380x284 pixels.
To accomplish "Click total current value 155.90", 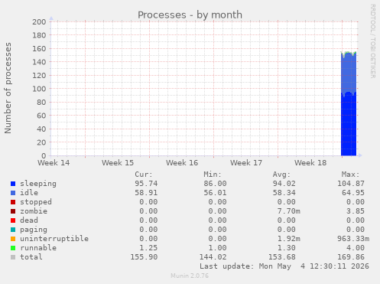I will click(x=144, y=257).
